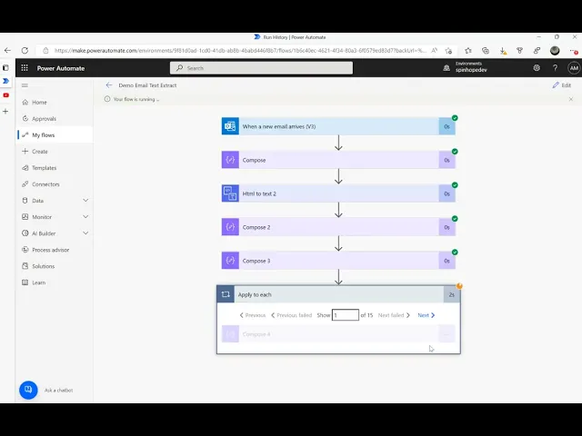Expand the AI Builder section chevron
Viewport: 582px width, 436px height.
85,233
